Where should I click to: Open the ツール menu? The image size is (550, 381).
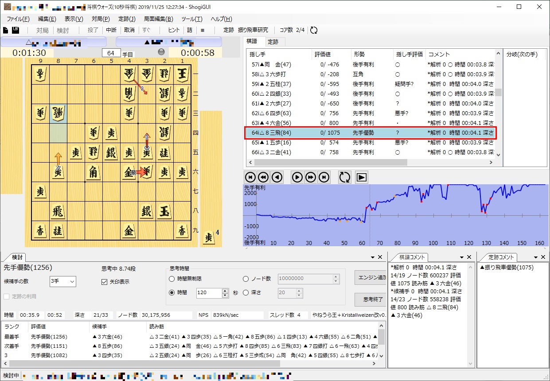coord(192,19)
